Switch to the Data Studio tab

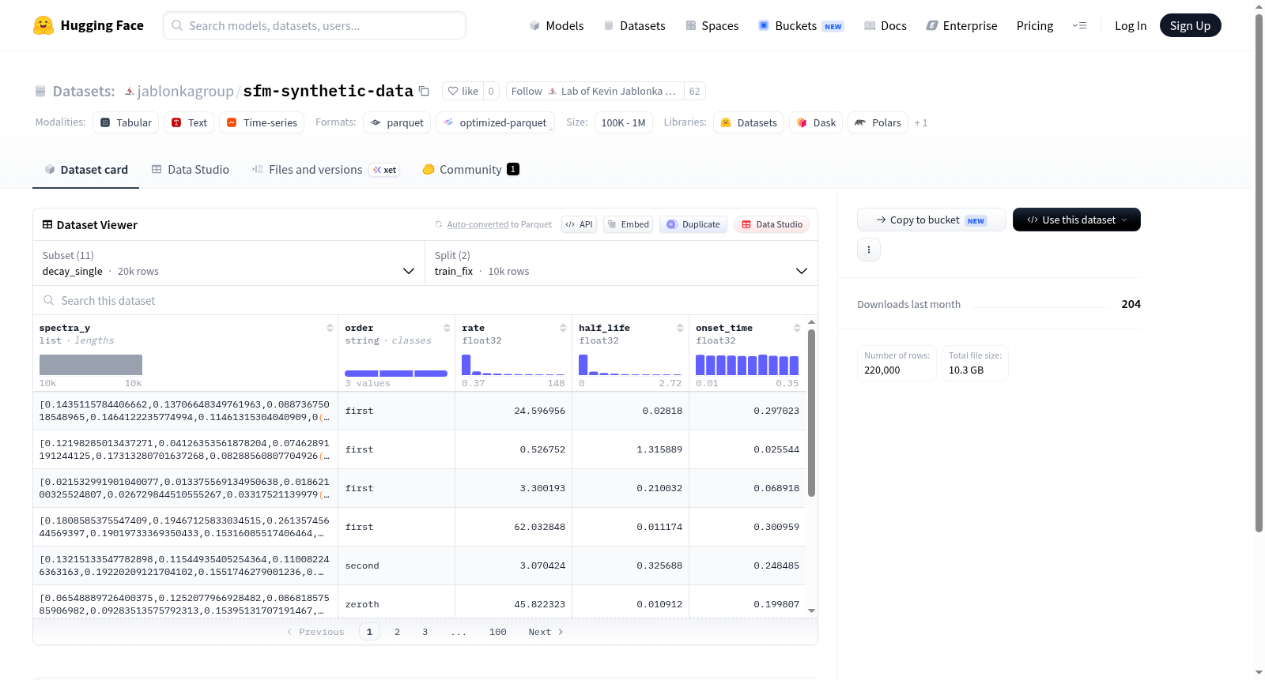coord(191,169)
